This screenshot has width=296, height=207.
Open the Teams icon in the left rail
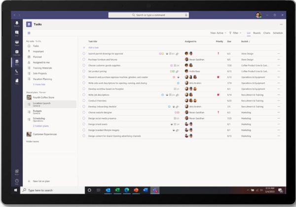click(17, 43)
